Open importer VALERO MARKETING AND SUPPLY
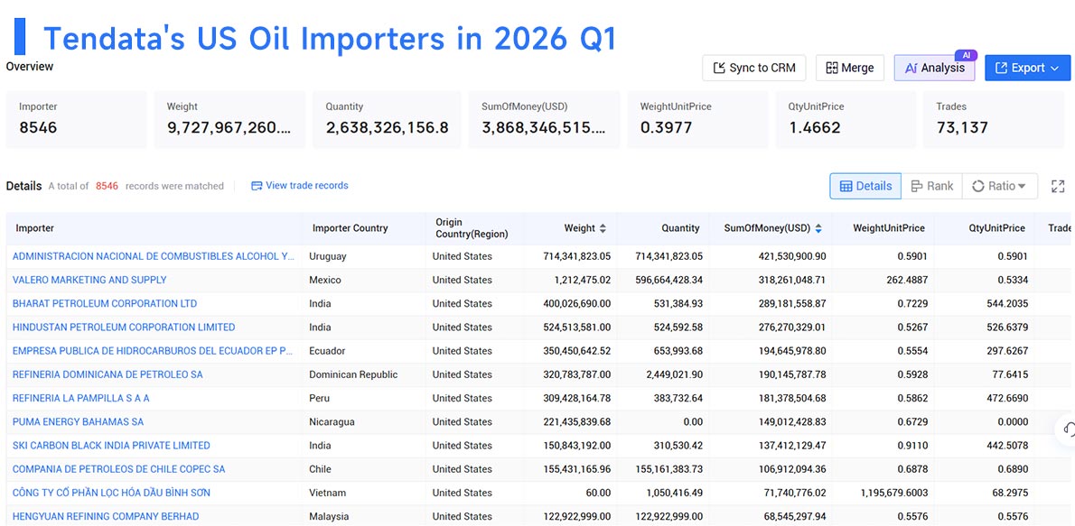1075x526 pixels. [89, 280]
